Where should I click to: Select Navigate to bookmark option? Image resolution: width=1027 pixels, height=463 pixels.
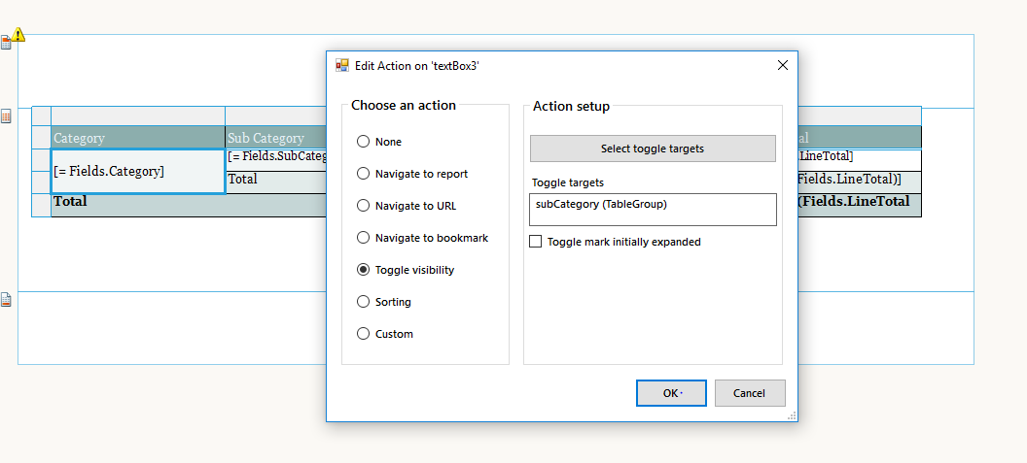[x=364, y=238]
